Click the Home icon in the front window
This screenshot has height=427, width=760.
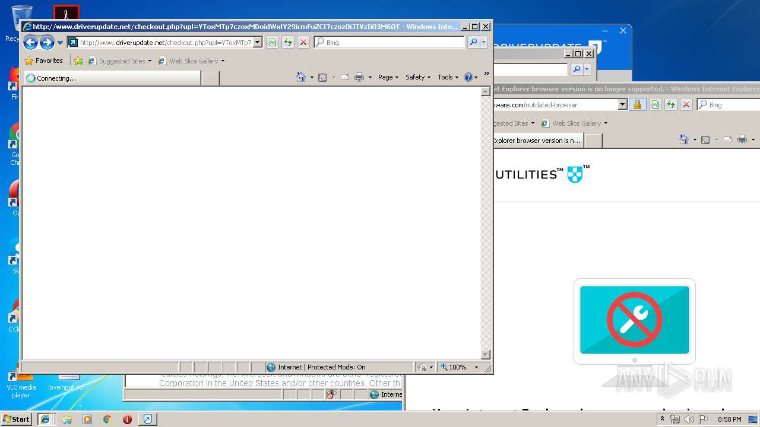click(x=301, y=77)
